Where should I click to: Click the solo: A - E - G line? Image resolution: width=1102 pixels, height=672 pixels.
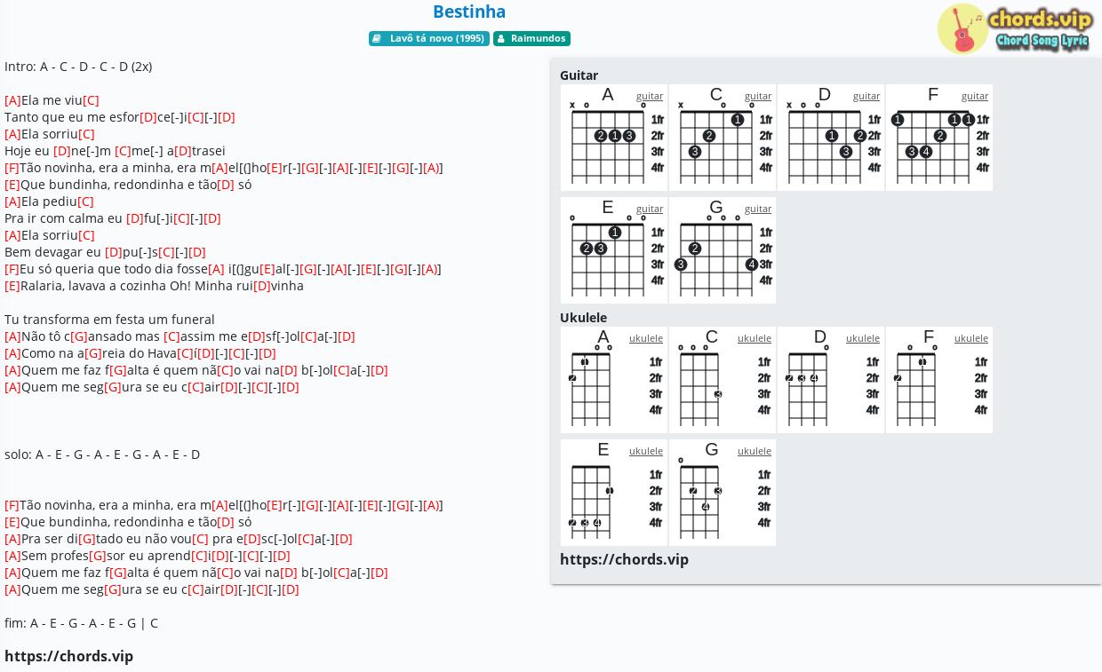click(102, 455)
